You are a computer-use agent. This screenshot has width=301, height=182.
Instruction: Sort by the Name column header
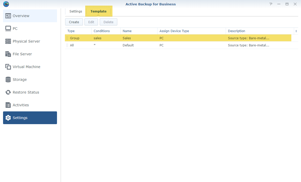click(139, 31)
